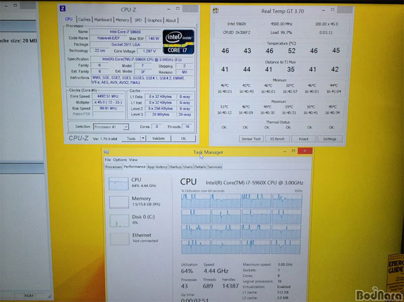
Task: Click the Max TDP value 140 W
Action: point(154,38)
